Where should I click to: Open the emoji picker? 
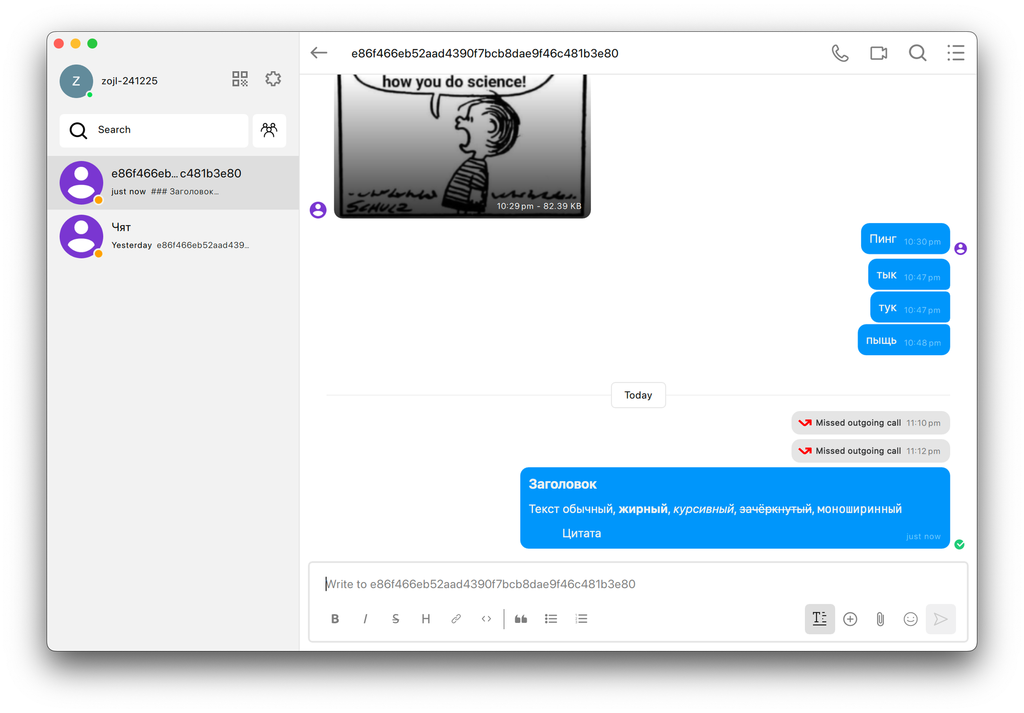point(910,619)
